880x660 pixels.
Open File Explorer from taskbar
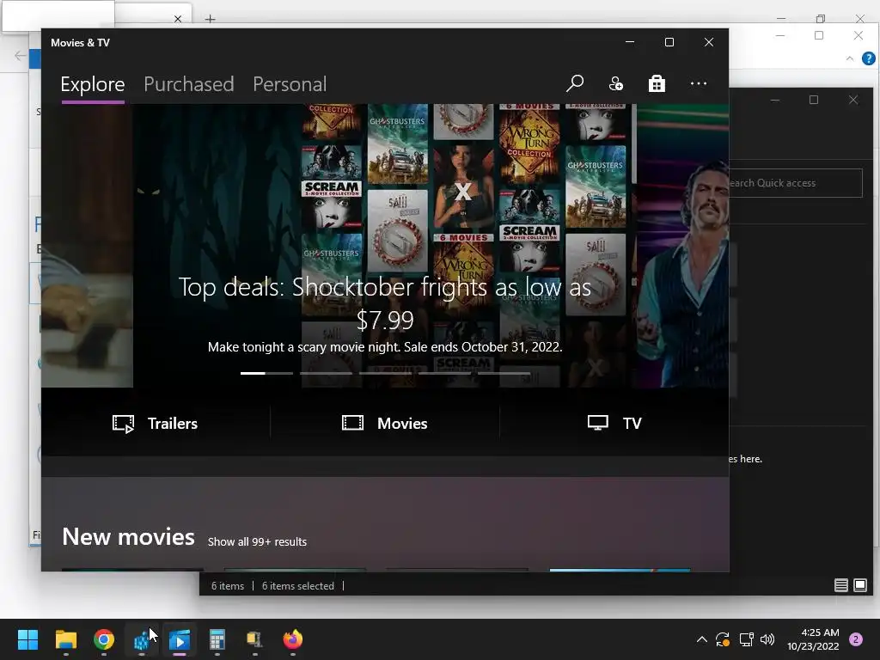pos(65,639)
